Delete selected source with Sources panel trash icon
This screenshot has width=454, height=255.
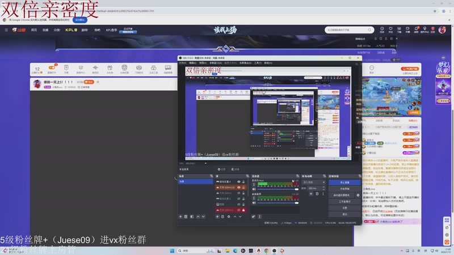coord(222,216)
